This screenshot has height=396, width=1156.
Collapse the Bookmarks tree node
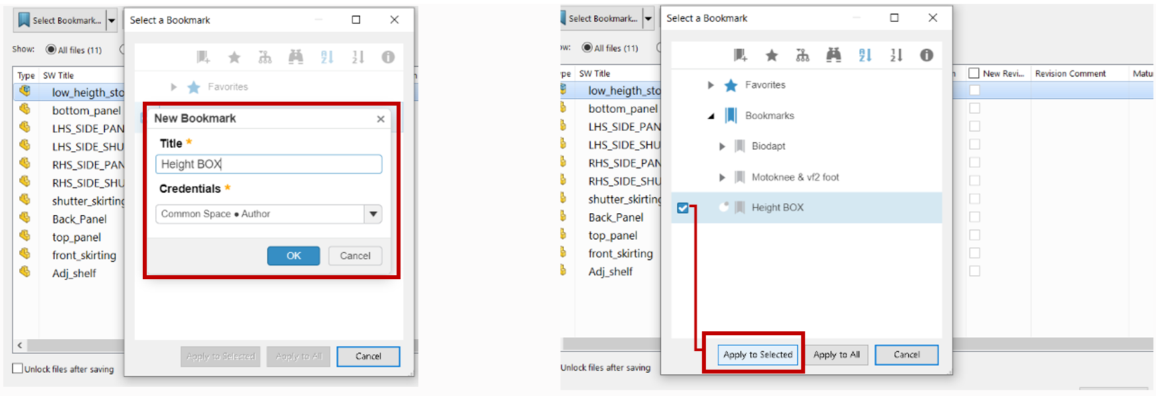711,116
